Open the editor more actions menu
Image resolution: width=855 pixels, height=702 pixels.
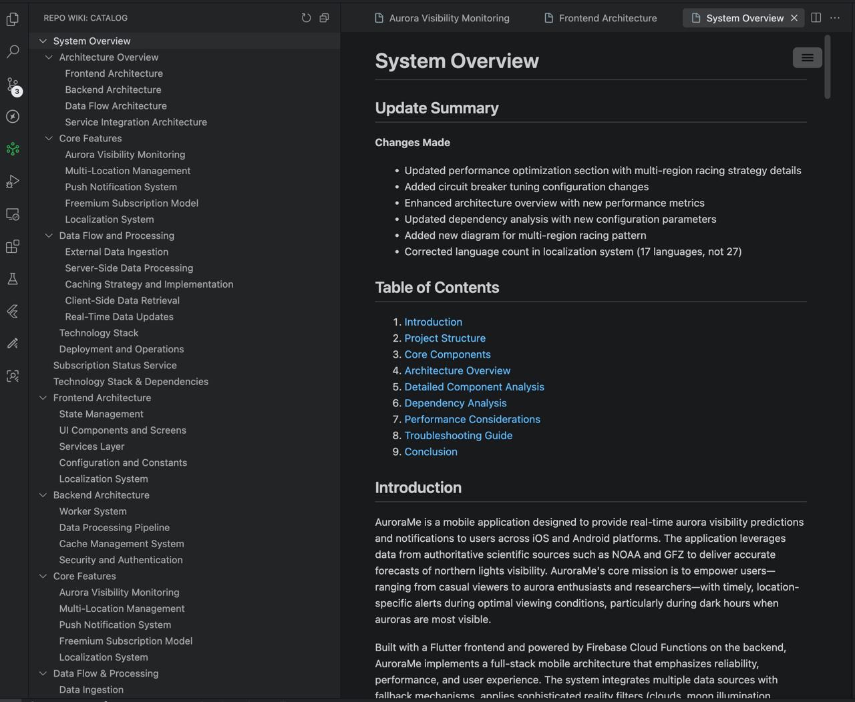pos(835,18)
